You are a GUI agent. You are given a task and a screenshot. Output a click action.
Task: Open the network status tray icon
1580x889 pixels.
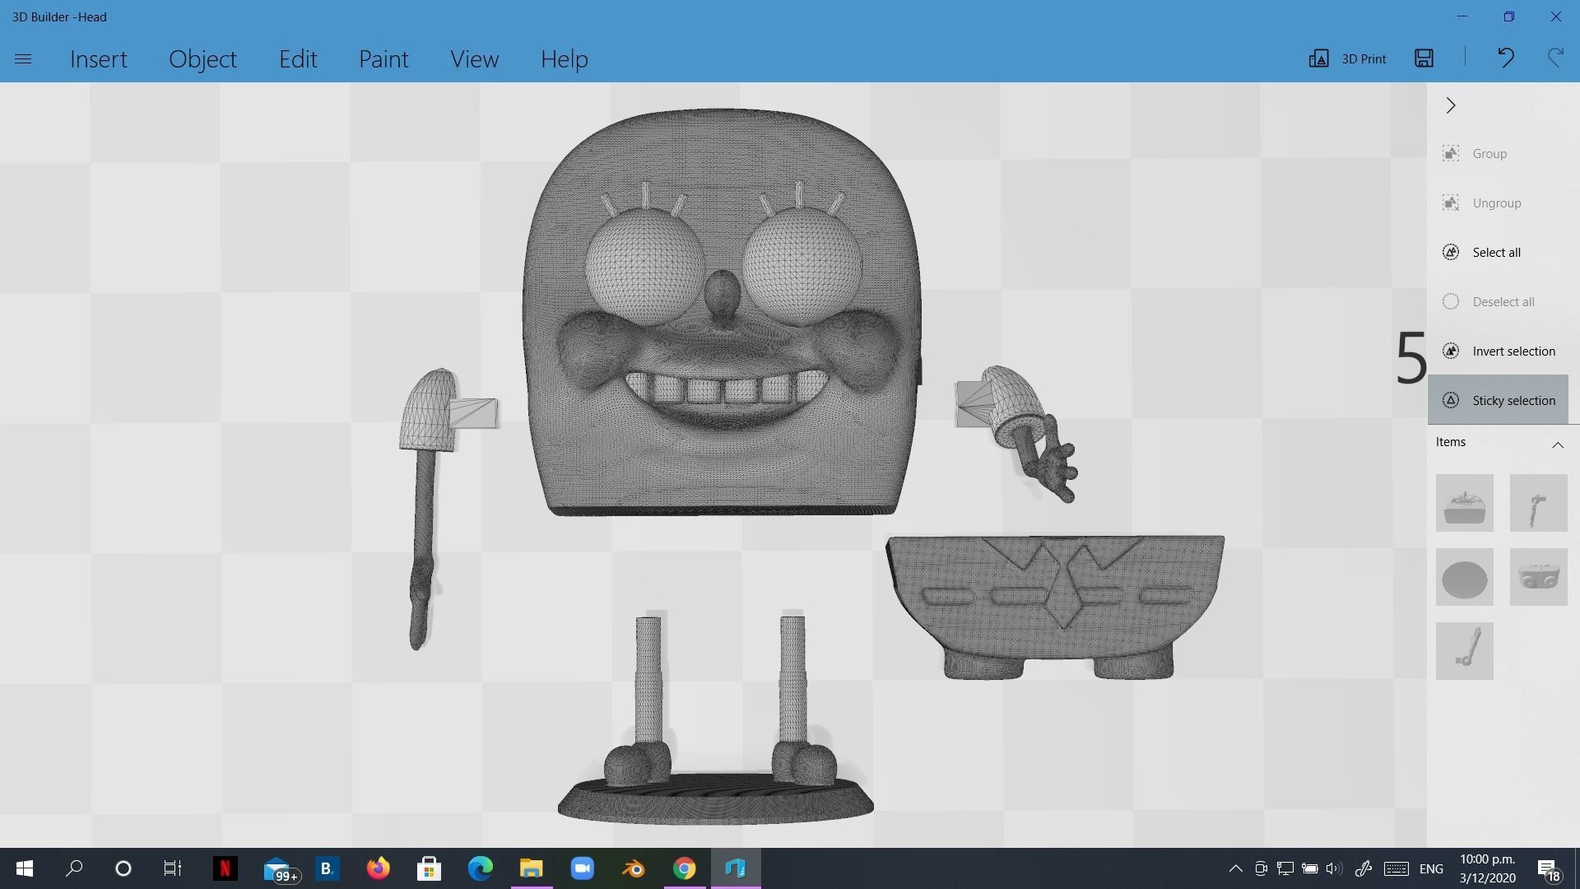pyautogui.click(x=1285, y=868)
